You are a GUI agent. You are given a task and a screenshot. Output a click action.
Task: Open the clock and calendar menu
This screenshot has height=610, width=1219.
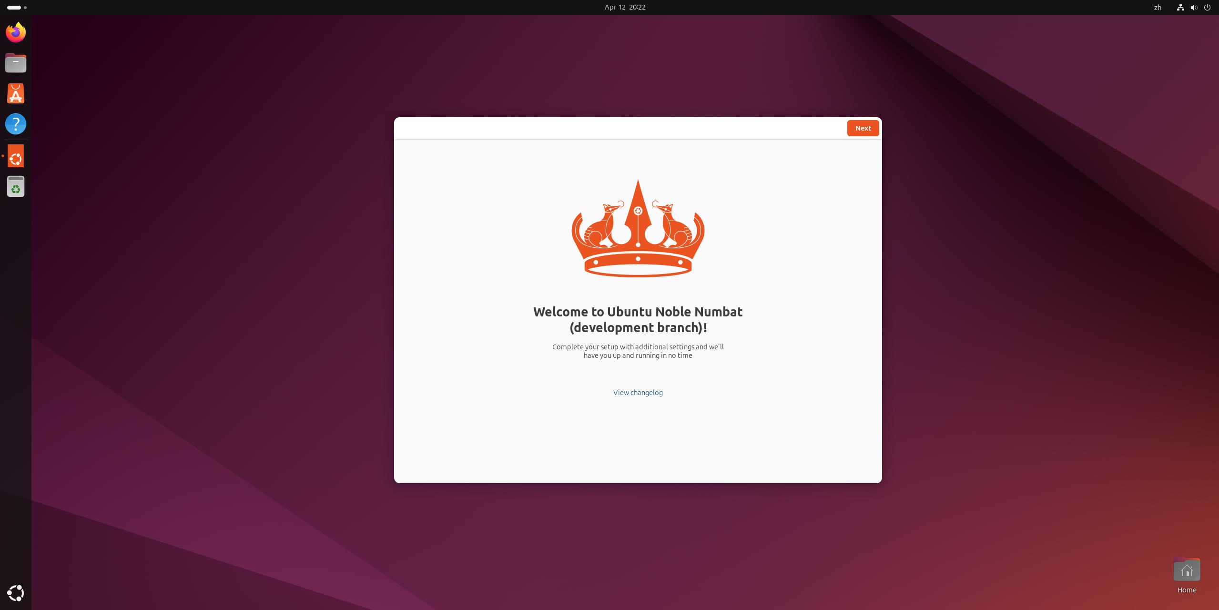pyautogui.click(x=625, y=7)
